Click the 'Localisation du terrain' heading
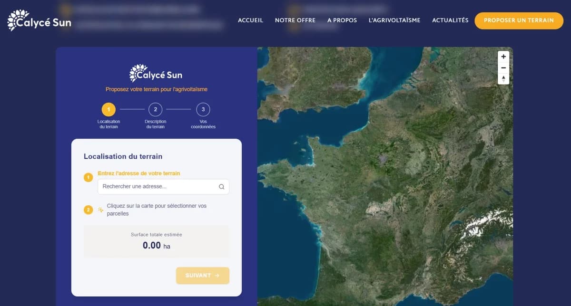 (123, 156)
